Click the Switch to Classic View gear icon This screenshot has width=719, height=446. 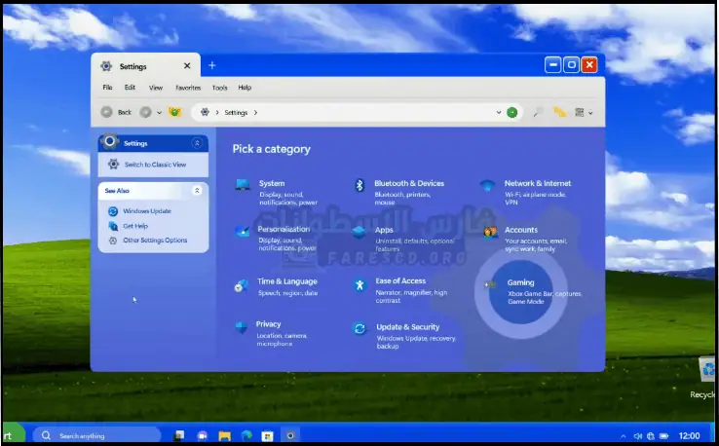(x=113, y=165)
